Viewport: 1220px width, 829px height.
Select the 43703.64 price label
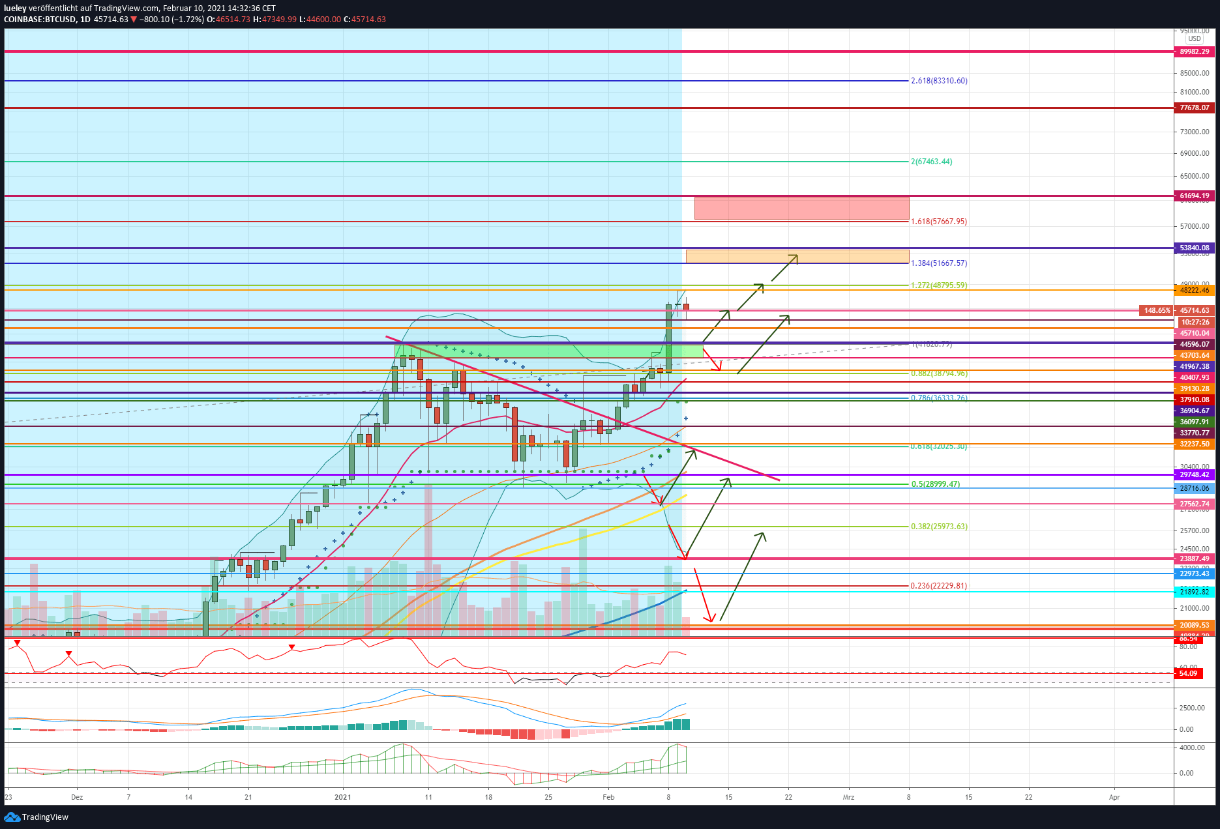click(x=1195, y=355)
